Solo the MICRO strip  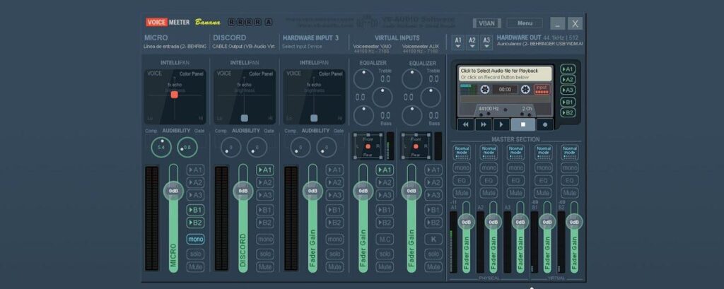pyautogui.click(x=195, y=254)
